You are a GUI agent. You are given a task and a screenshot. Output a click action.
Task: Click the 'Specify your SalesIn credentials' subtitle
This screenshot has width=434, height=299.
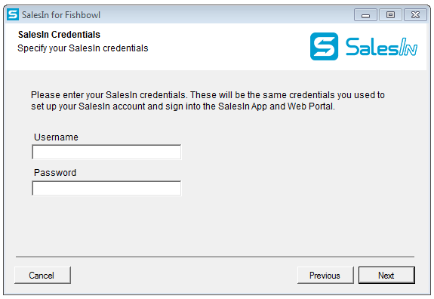click(83, 48)
